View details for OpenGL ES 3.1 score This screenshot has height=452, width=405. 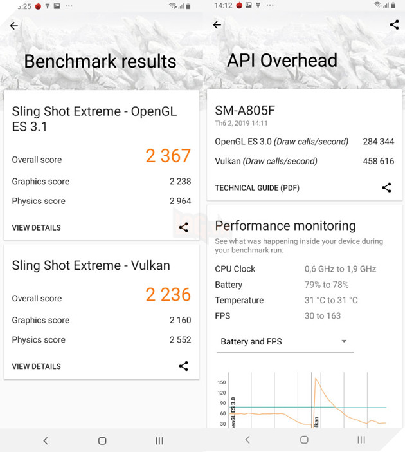click(37, 227)
